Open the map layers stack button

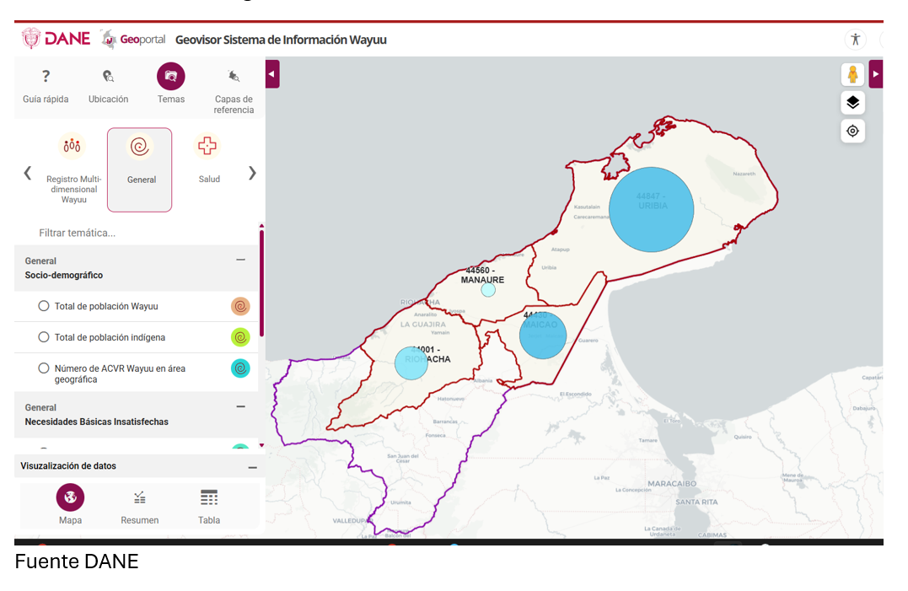(x=852, y=103)
